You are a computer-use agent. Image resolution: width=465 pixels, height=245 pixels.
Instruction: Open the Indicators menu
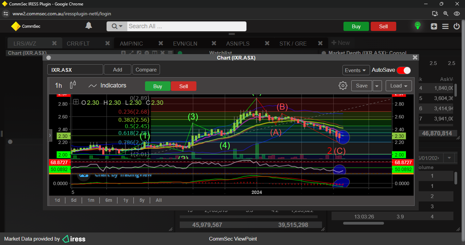[107, 86]
